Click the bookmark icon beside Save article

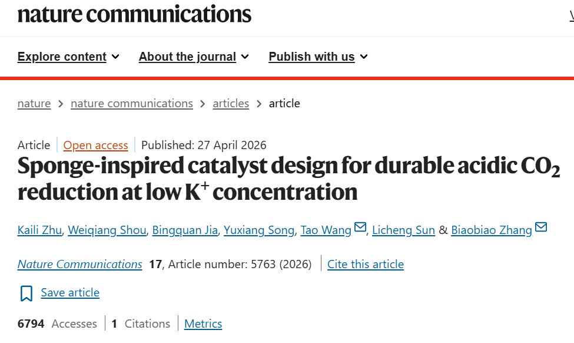(x=26, y=293)
